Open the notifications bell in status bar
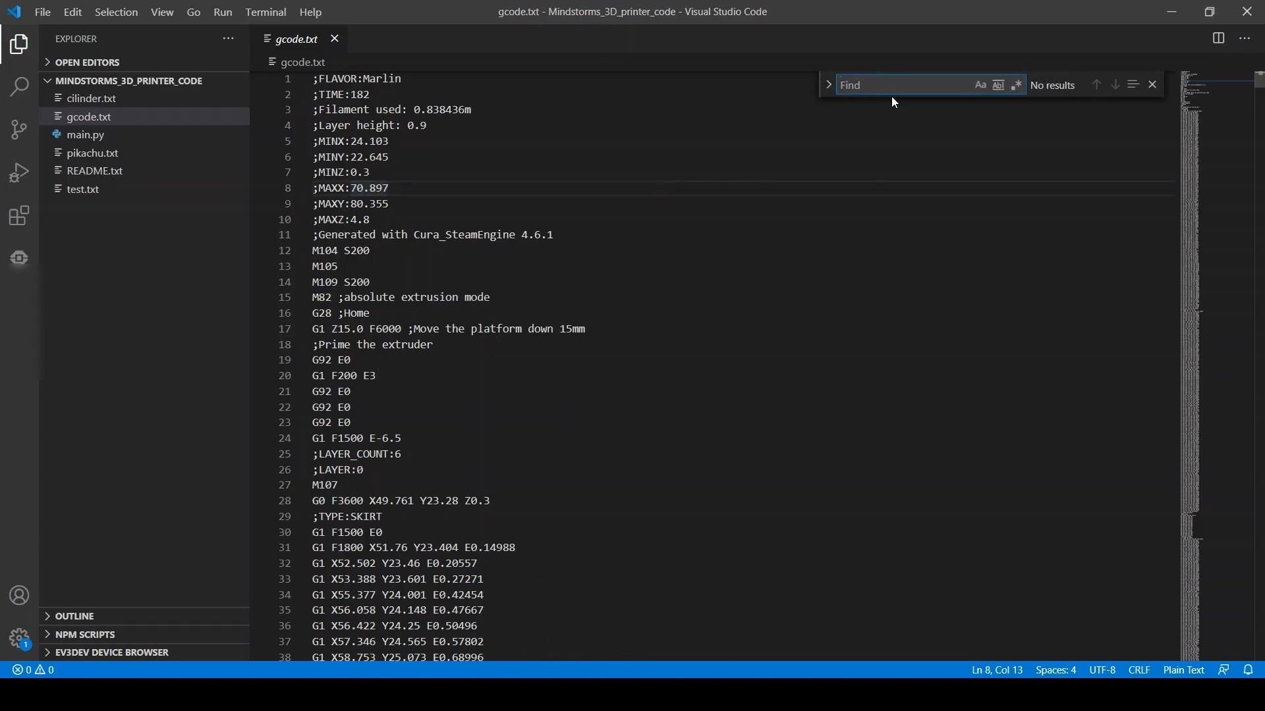This screenshot has height=711, width=1265. tap(1249, 670)
